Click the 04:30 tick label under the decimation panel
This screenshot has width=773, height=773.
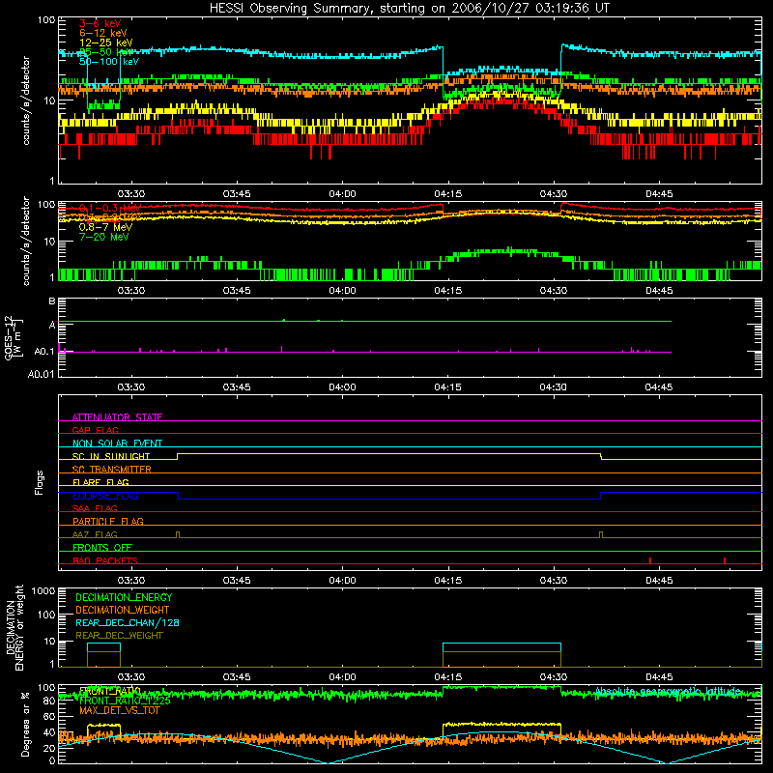pos(554,677)
